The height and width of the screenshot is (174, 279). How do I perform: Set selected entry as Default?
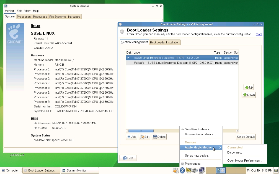point(246,137)
